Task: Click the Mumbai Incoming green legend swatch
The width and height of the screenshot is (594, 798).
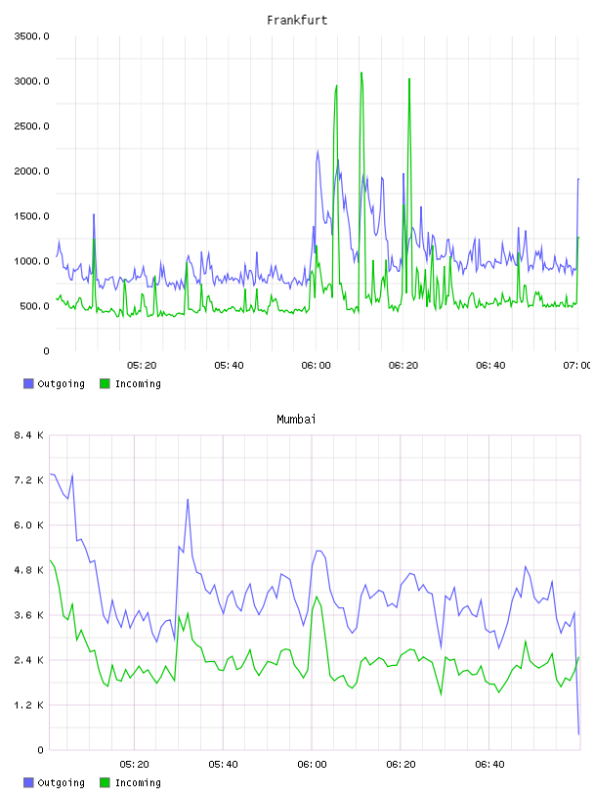Action: [x=105, y=782]
